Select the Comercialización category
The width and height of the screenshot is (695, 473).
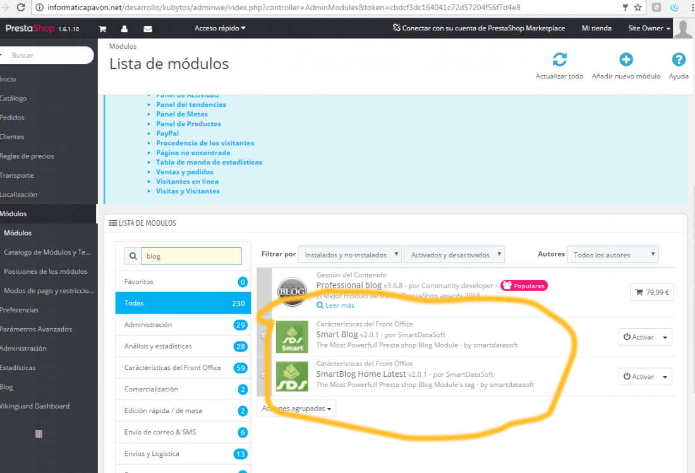(x=183, y=389)
